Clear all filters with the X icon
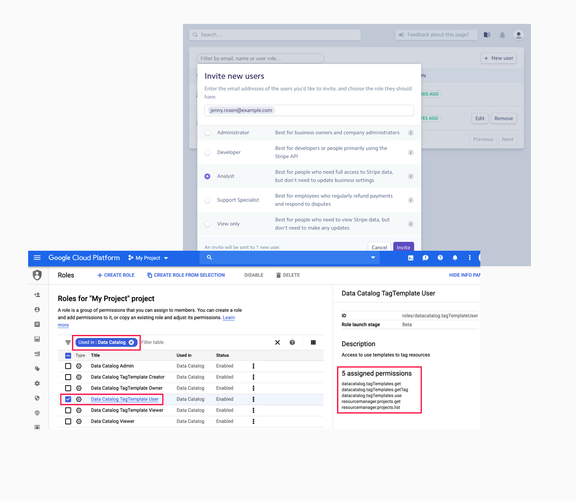Screen dimensions: 576x501 pos(277,343)
